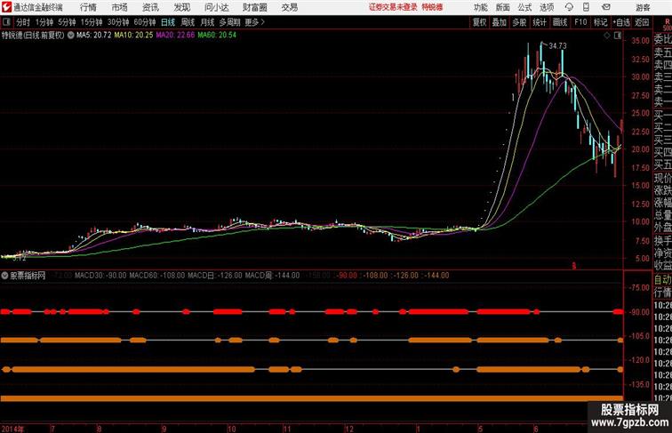Switch to the 1分钟 period
Viewport: 672px width, 433px height.
coord(44,22)
